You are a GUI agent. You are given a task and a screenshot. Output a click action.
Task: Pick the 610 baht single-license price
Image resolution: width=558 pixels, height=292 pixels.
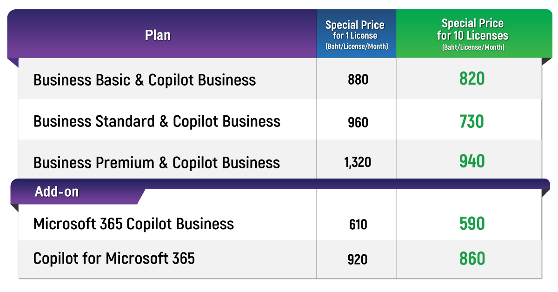(358, 225)
